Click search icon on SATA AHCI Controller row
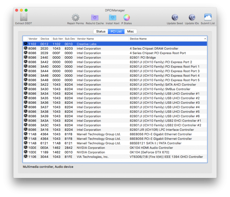230x197 pixels. click(x=26, y=84)
